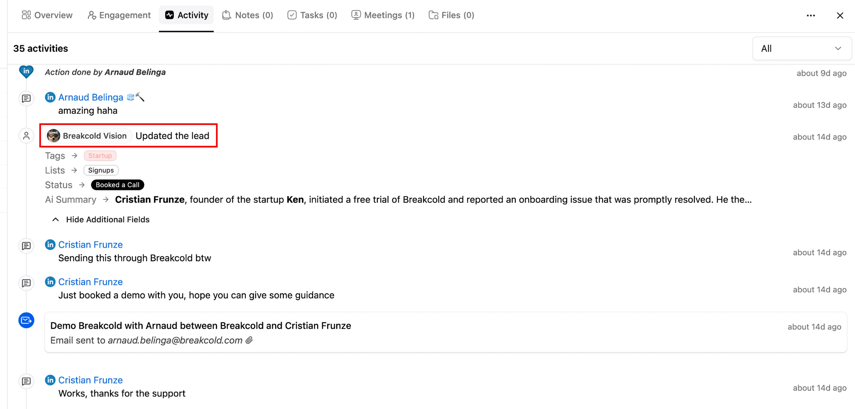This screenshot has height=409, width=855.
Task: Click the person icon on the lead update
Action: 26,136
